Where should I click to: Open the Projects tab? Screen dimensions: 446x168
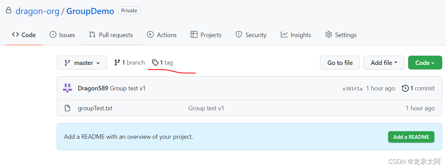[x=206, y=35]
